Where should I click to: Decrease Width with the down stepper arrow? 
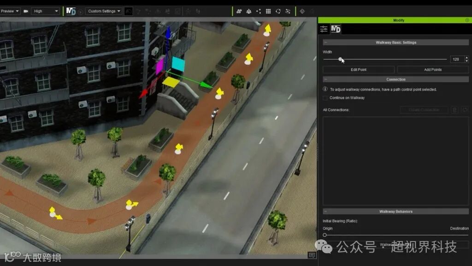pos(466,61)
